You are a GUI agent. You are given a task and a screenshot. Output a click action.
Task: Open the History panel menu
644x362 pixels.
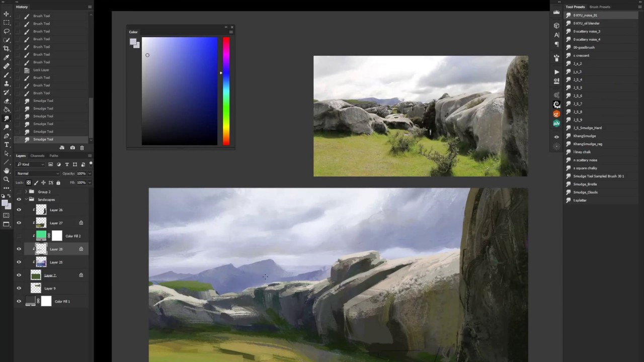(x=90, y=7)
